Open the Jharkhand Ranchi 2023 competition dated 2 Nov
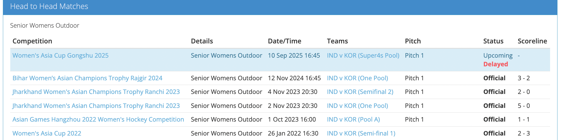Viewport: 563px width, 140px height. [96, 106]
